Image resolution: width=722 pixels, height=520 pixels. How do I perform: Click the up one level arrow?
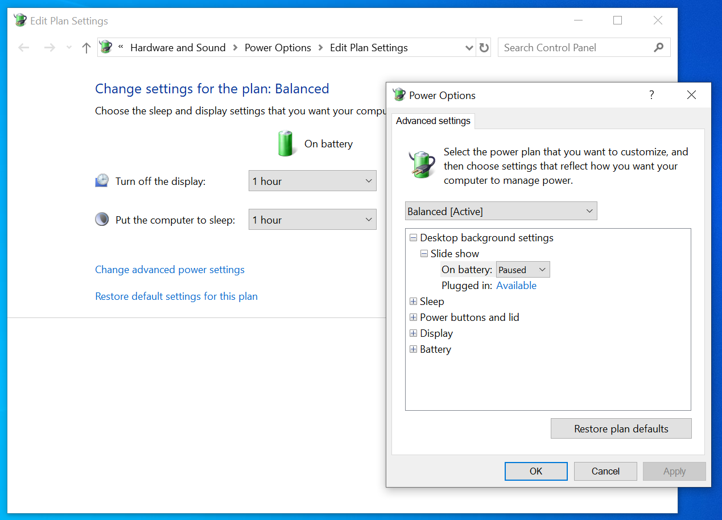pos(85,47)
